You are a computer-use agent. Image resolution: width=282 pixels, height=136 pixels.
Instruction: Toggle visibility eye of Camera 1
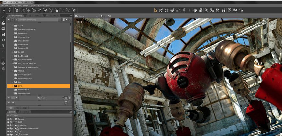pyautogui.click(x=8, y=119)
